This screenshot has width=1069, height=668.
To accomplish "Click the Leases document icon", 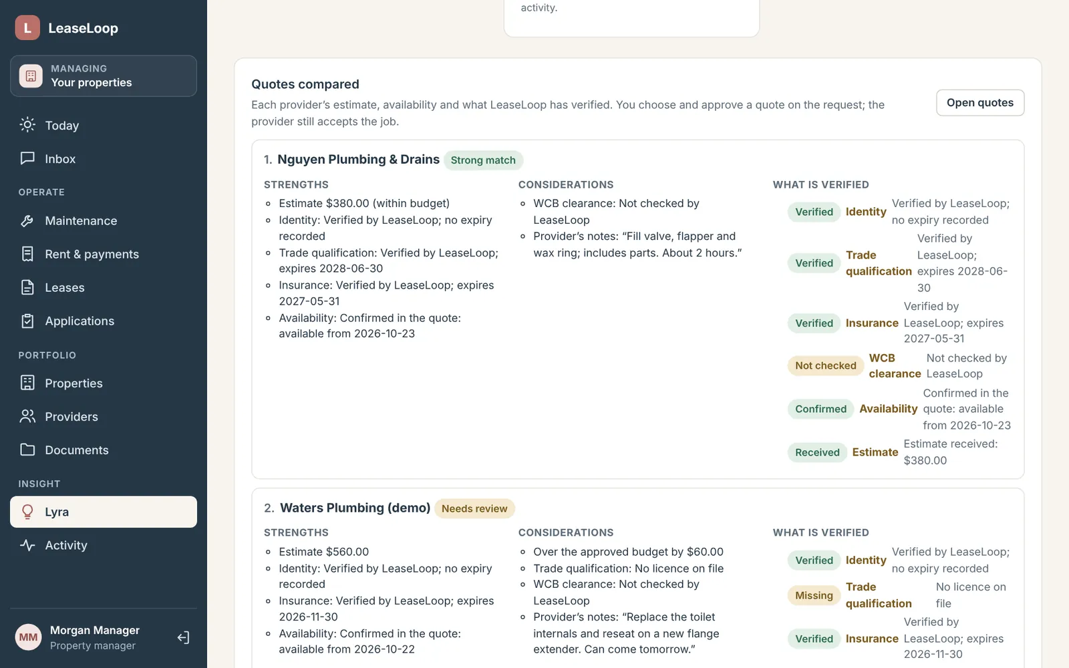I will point(27,287).
